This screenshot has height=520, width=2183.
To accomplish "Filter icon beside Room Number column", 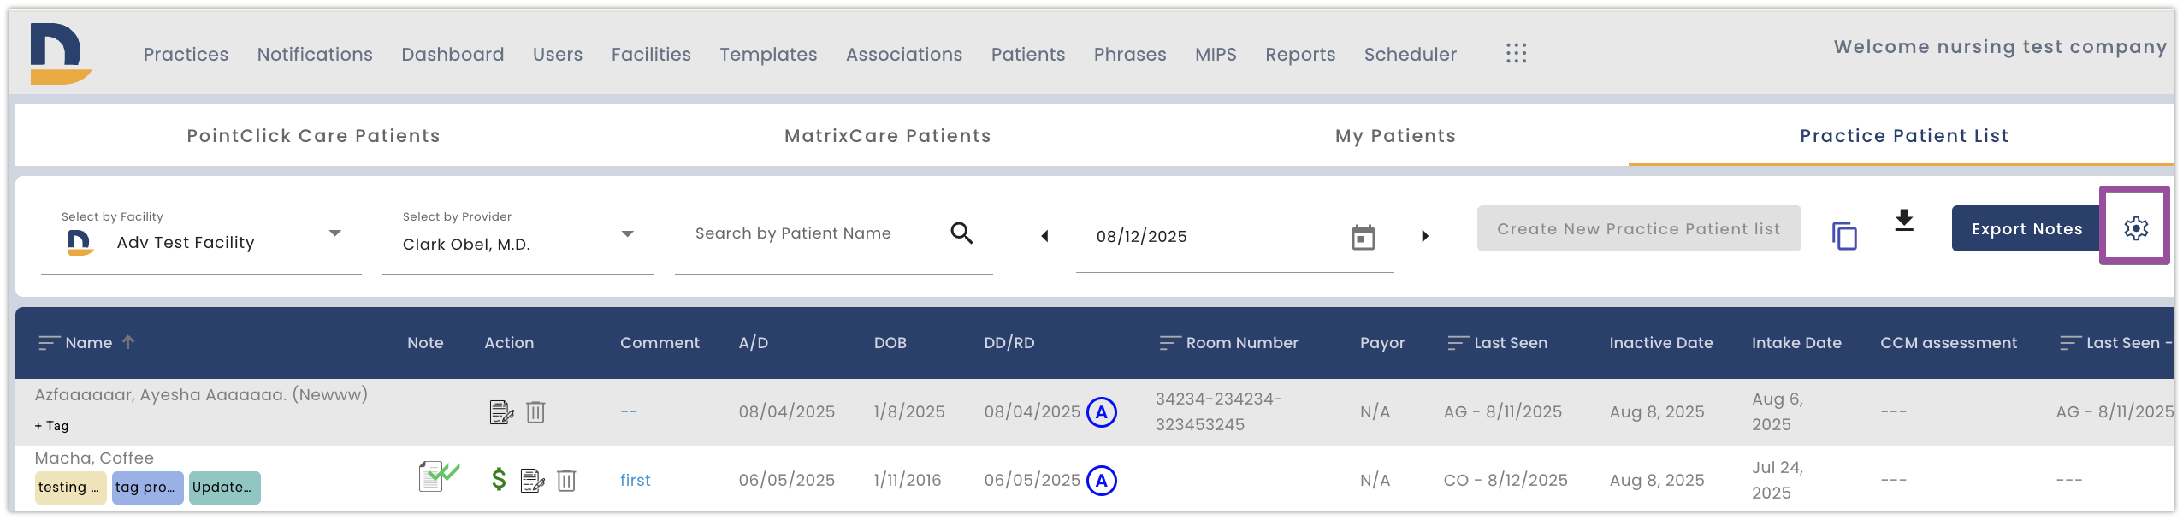I will [1169, 343].
